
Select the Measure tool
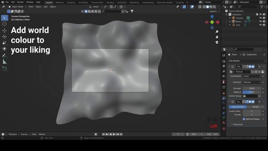[5, 62]
